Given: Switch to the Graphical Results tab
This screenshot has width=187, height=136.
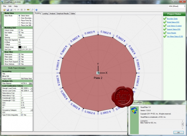Looking at the screenshot, I should [63, 13].
